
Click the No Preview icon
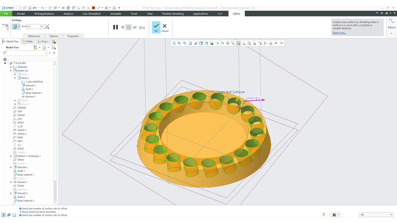point(123,27)
